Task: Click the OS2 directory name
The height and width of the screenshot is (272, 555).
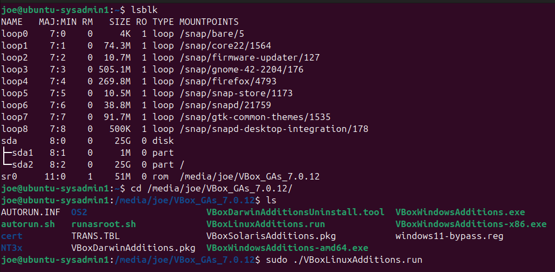Action: (79, 212)
